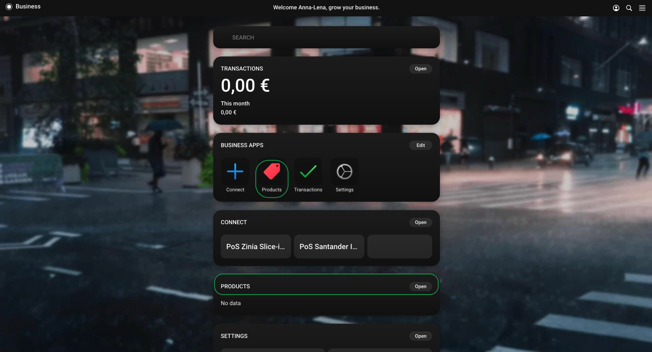Click the PRODUCTS widget header
Screen dimensions: 652x352
tap(326, 284)
